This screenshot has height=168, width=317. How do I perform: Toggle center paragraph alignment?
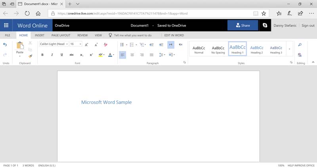point(132,55)
